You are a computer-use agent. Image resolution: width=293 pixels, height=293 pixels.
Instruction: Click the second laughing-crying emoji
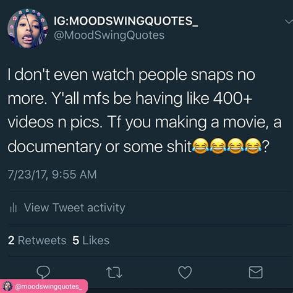click(218, 146)
